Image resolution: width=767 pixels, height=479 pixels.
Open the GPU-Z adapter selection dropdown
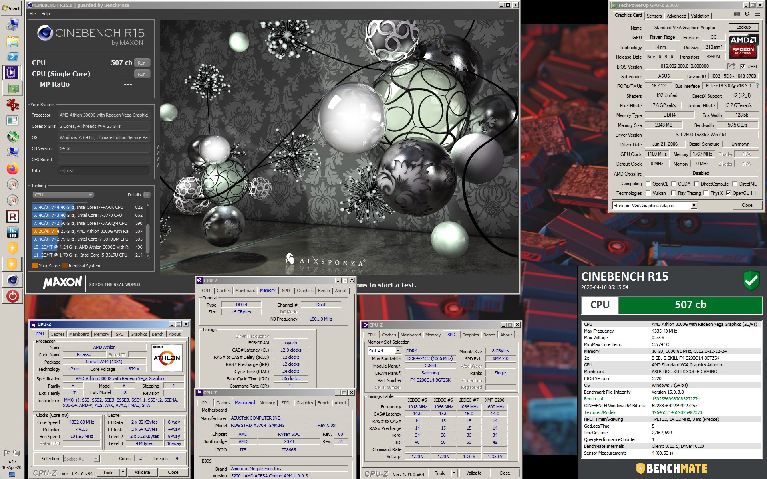tap(694, 206)
